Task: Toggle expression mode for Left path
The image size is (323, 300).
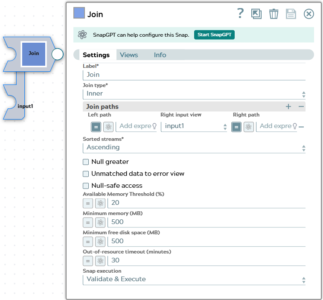Action: click(x=96, y=127)
